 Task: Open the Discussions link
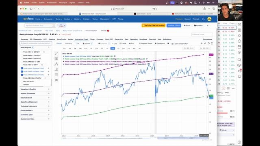coord(207,39)
